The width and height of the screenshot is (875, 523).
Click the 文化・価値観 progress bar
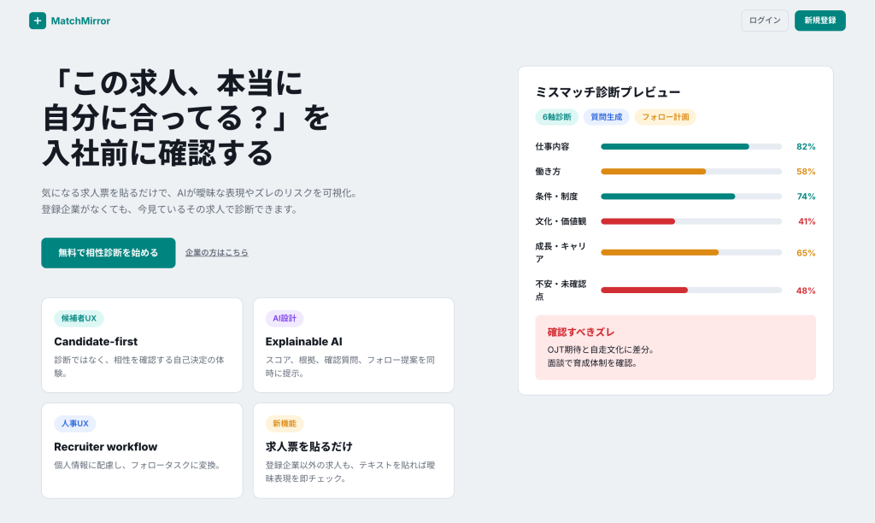click(x=690, y=221)
